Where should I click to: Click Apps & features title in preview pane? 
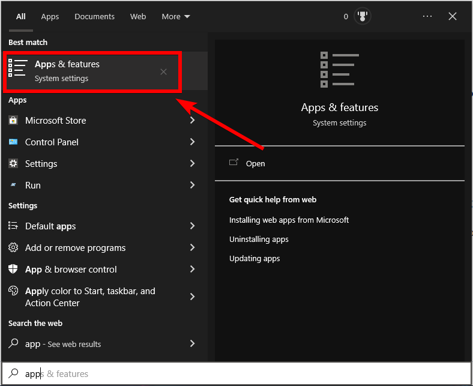pos(339,107)
